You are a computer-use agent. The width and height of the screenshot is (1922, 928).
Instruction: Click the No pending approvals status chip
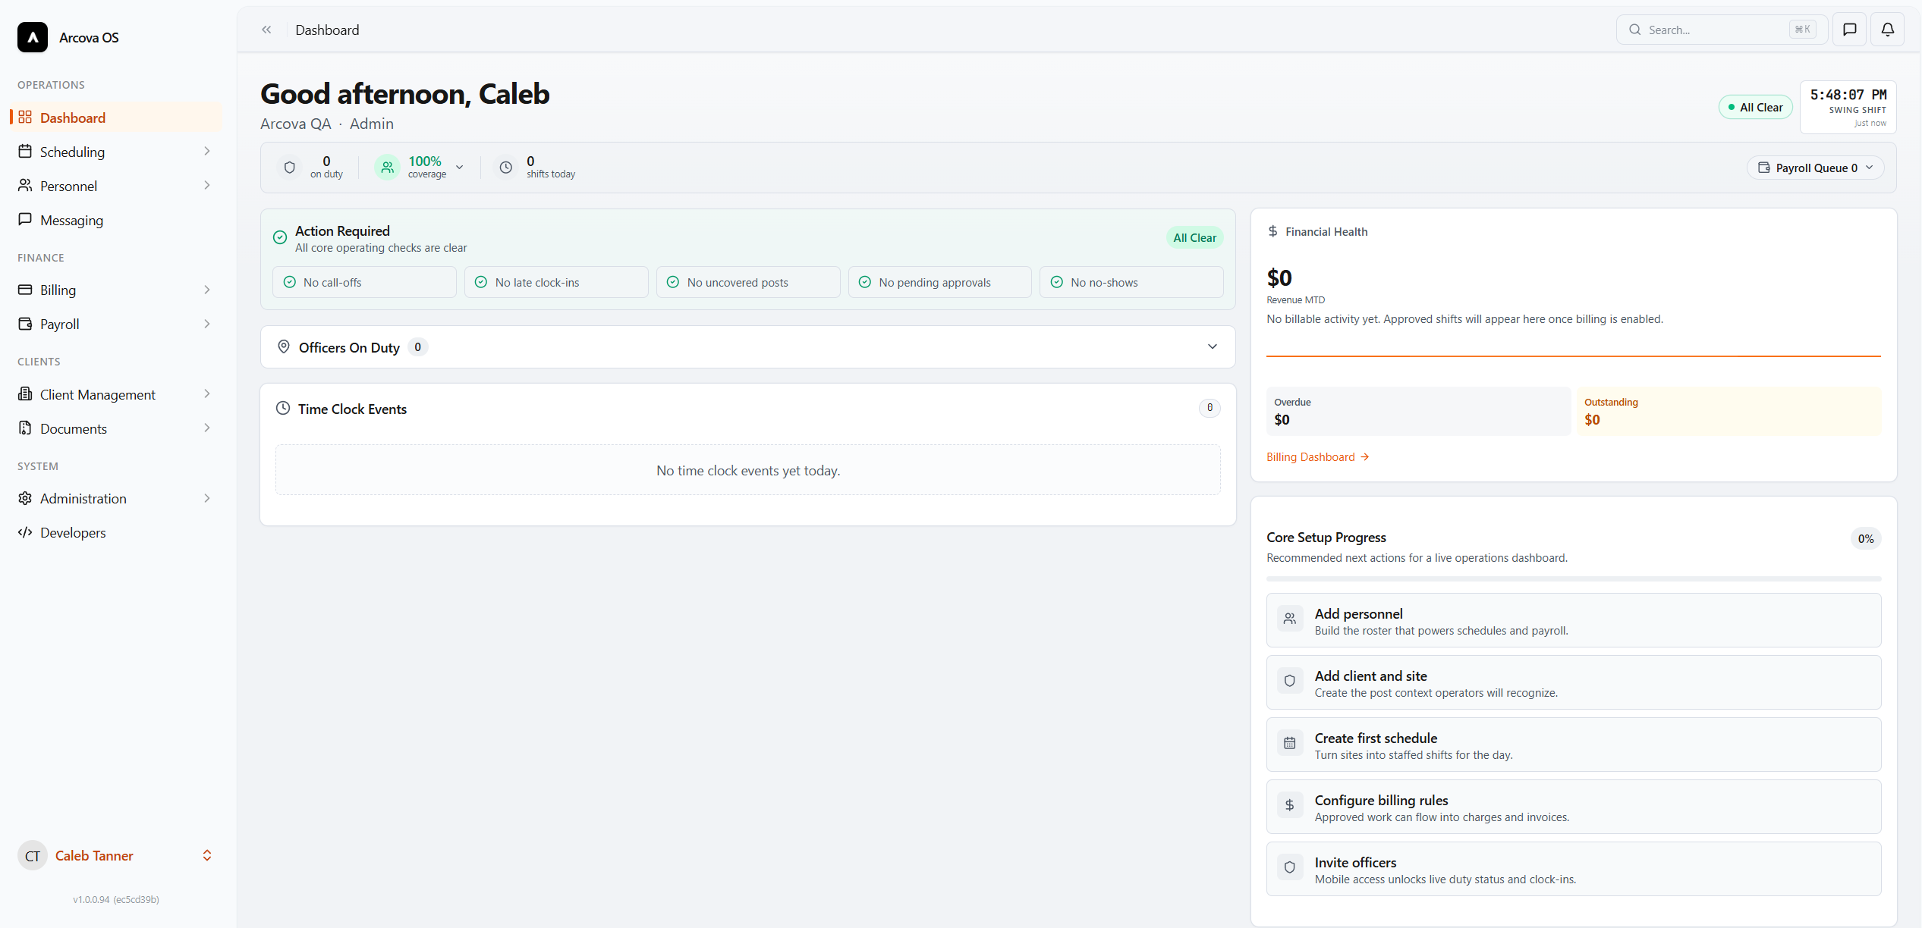[x=939, y=282]
